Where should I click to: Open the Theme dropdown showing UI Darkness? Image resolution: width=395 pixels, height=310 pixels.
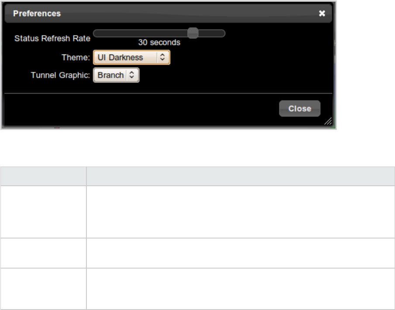click(x=131, y=58)
